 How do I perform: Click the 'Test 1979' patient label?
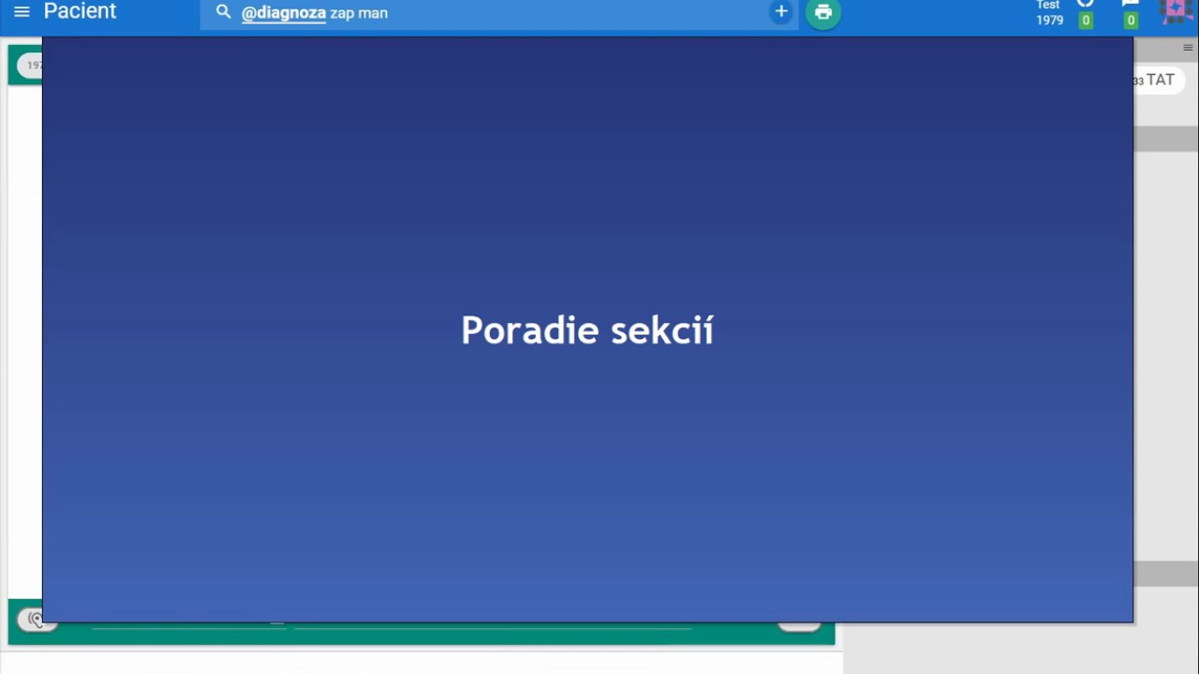(1049, 13)
